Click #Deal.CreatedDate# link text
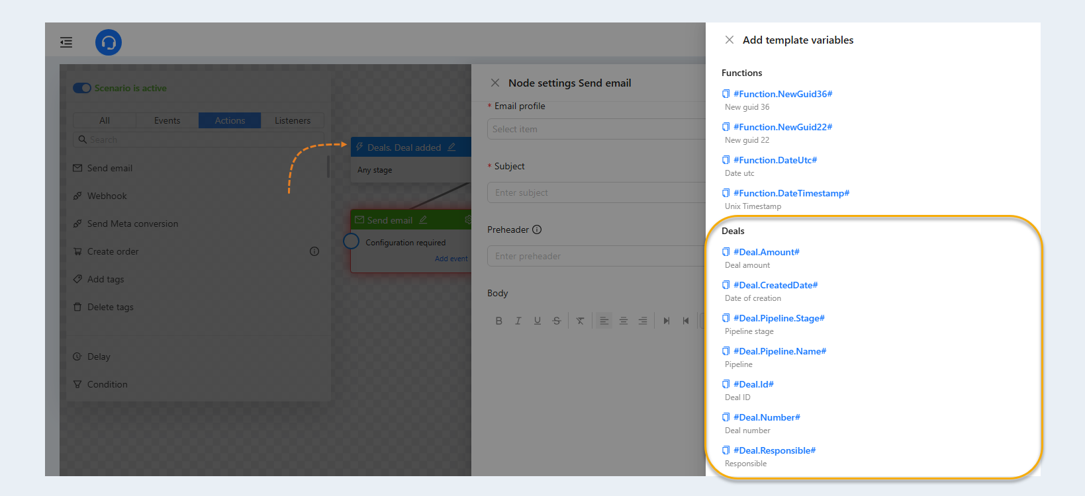This screenshot has width=1085, height=496. 776,285
